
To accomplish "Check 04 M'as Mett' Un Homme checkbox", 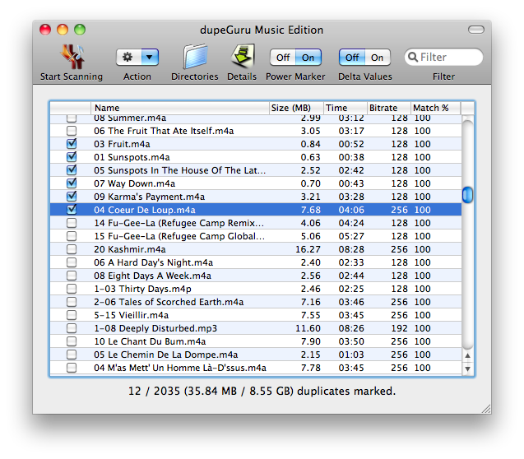I will click(72, 368).
